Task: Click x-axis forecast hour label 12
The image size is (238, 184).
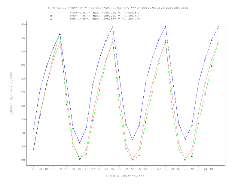Action: click(x=60, y=169)
